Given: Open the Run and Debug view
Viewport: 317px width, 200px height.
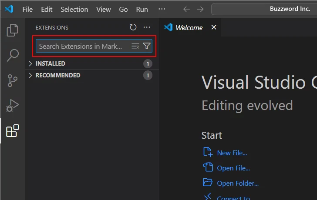Looking at the screenshot, I should click(13, 106).
